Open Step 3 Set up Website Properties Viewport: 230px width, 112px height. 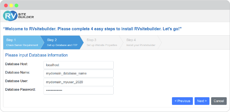[102, 42]
